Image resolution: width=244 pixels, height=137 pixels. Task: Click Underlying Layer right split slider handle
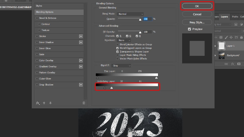point(112,88)
